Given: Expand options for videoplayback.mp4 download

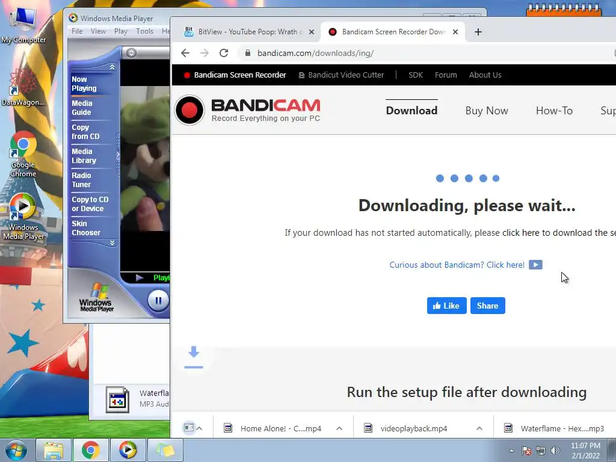Looking at the screenshot, I should tap(479, 428).
